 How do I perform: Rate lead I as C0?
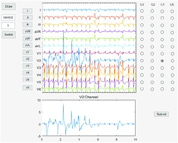[x=172, y=11]
